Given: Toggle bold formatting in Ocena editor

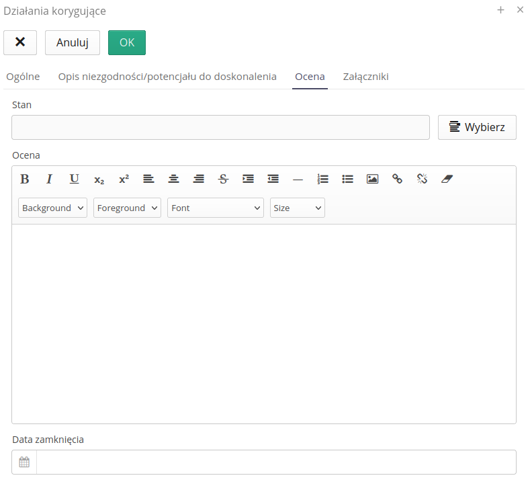Looking at the screenshot, I should (x=25, y=179).
